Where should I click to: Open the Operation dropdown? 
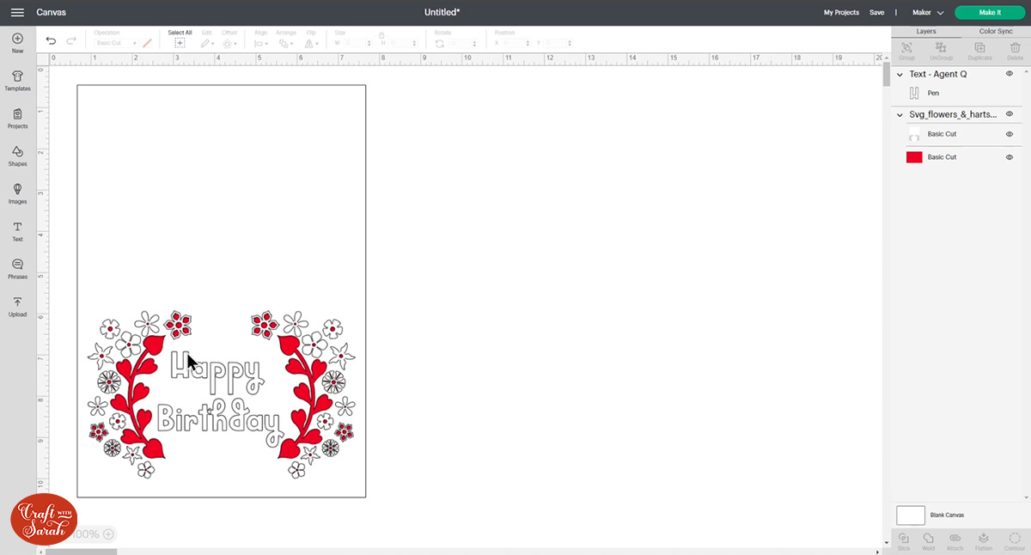click(117, 41)
